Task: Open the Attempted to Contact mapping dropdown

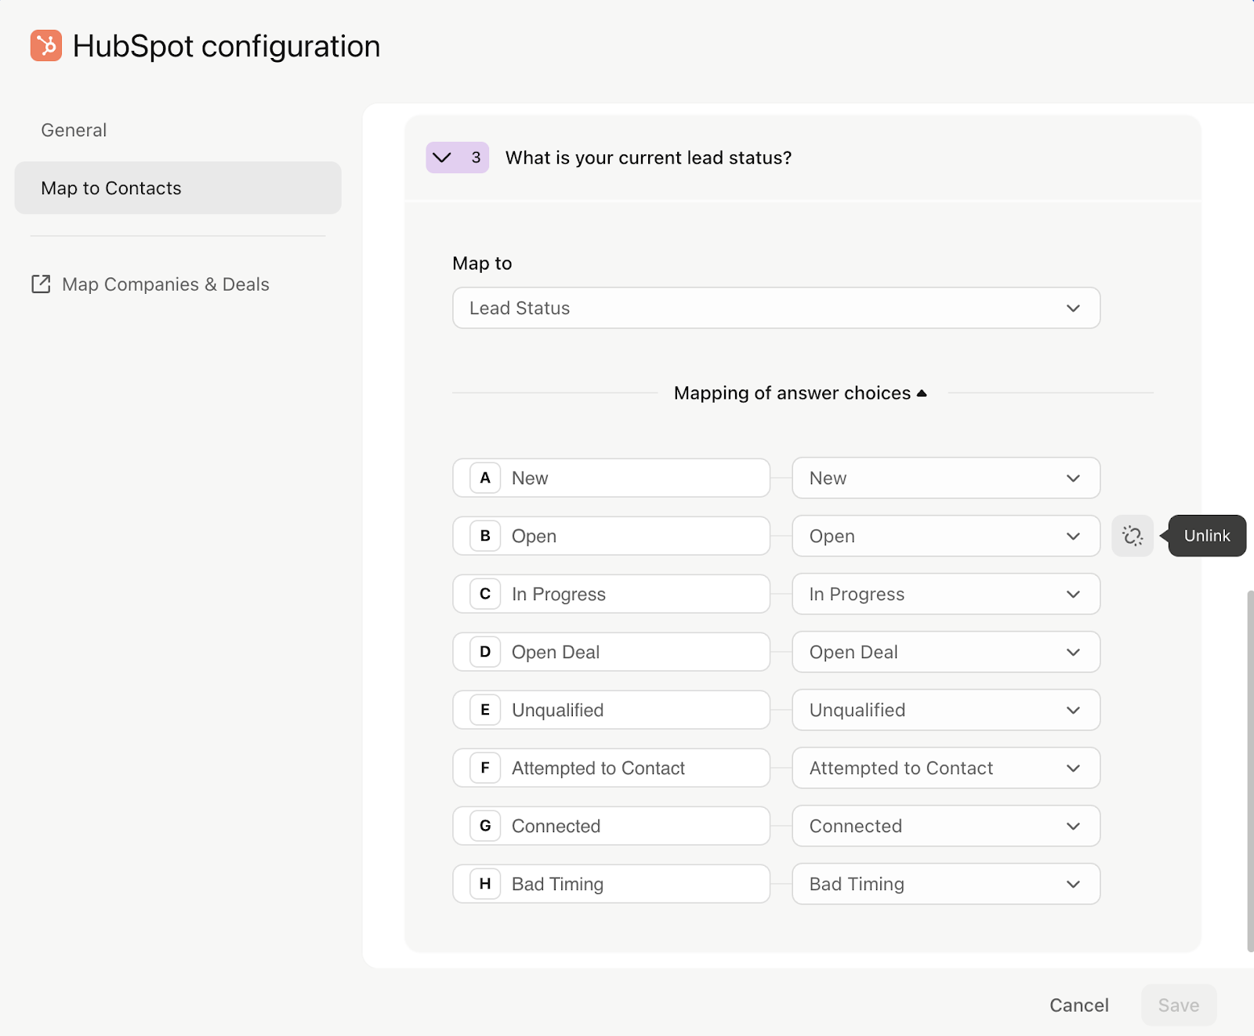Action: [x=946, y=768]
